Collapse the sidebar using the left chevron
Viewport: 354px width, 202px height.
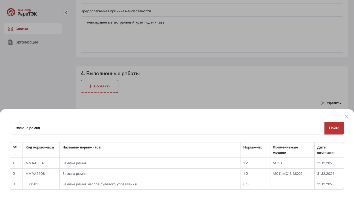[x=66, y=13]
